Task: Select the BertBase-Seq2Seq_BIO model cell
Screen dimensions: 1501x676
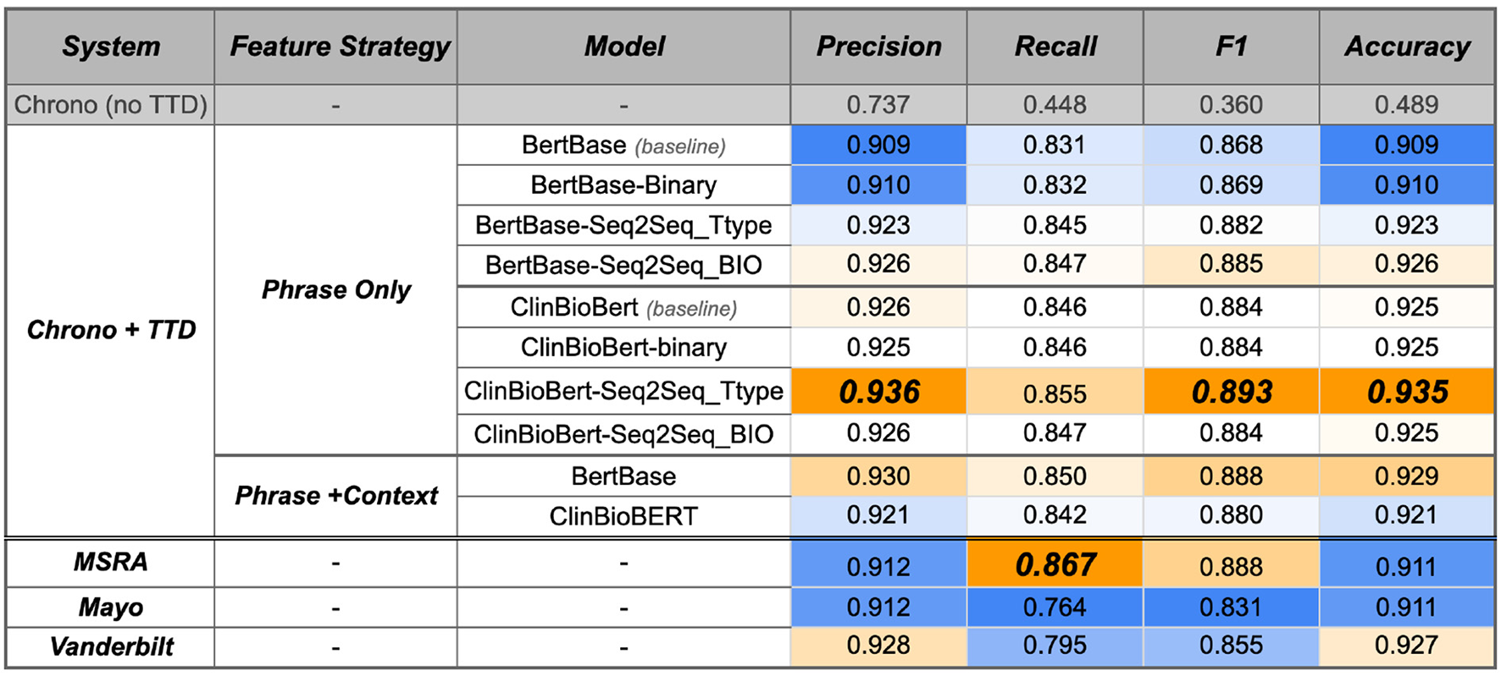Action: (x=623, y=265)
